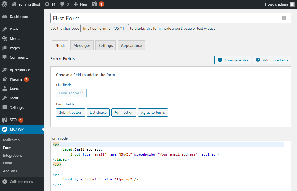
Task: Open Other submenu item
Action: coord(7,163)
